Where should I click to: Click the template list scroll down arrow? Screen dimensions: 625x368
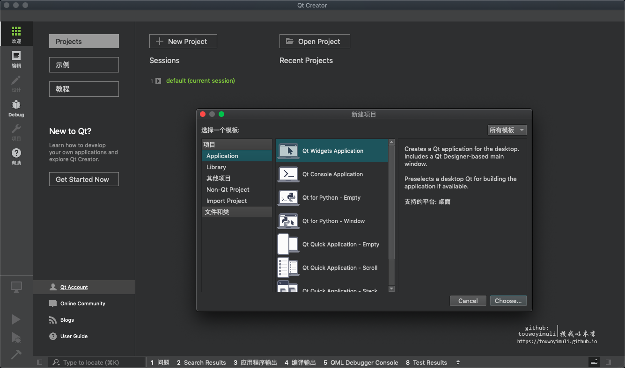click(392, 289)
